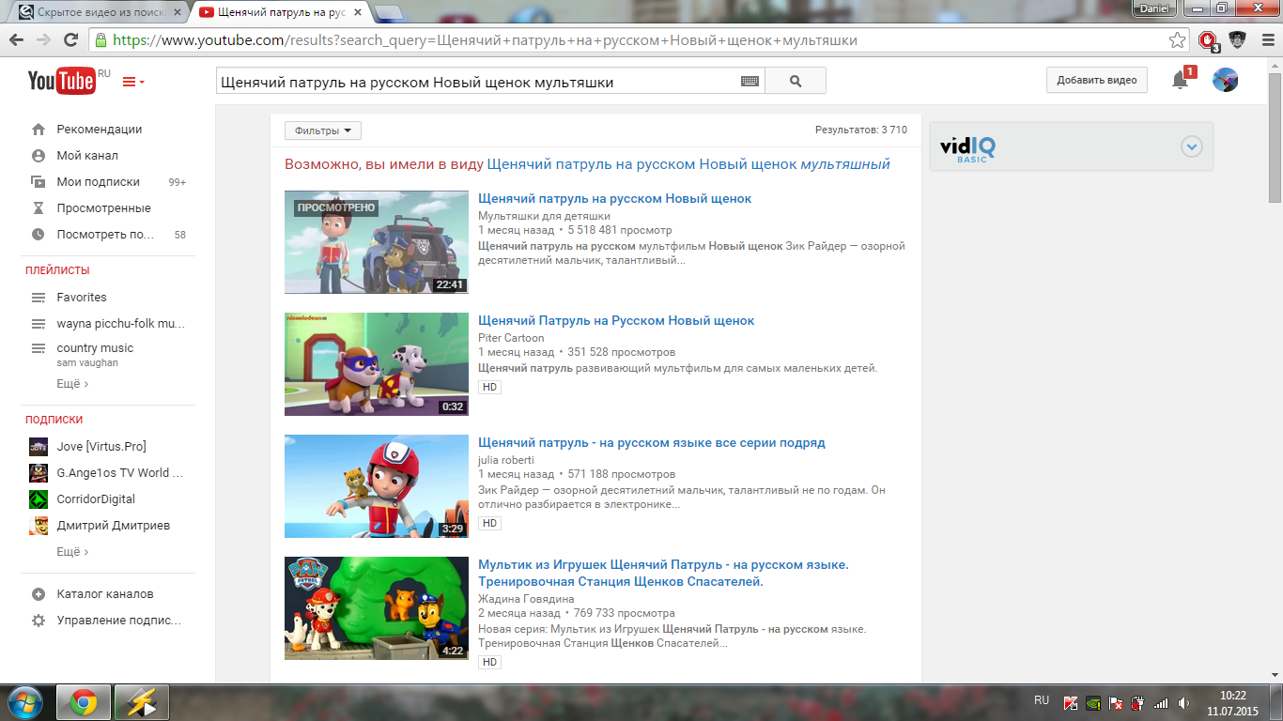Open the notifications bell
This screenshot has width=1283, height=721.
[1180, 81]
